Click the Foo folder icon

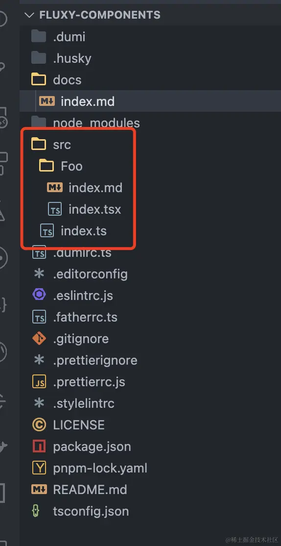click(x=46, y=166)
